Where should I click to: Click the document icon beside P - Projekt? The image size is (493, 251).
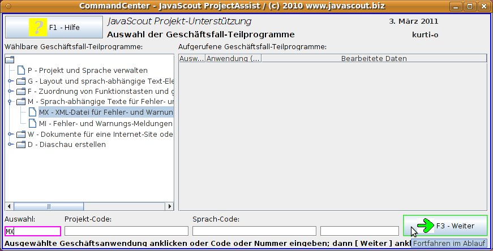[x=21, y=71]
